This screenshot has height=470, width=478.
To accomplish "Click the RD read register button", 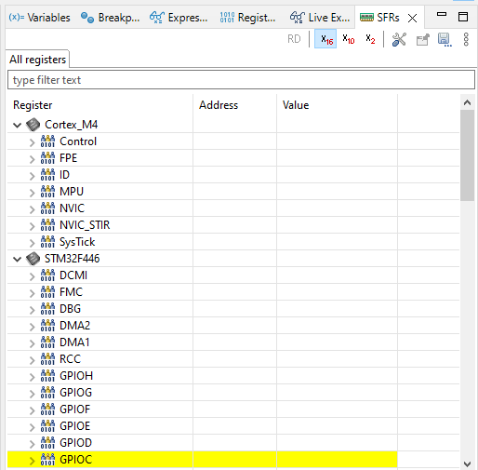I will [x=294, y=39].
